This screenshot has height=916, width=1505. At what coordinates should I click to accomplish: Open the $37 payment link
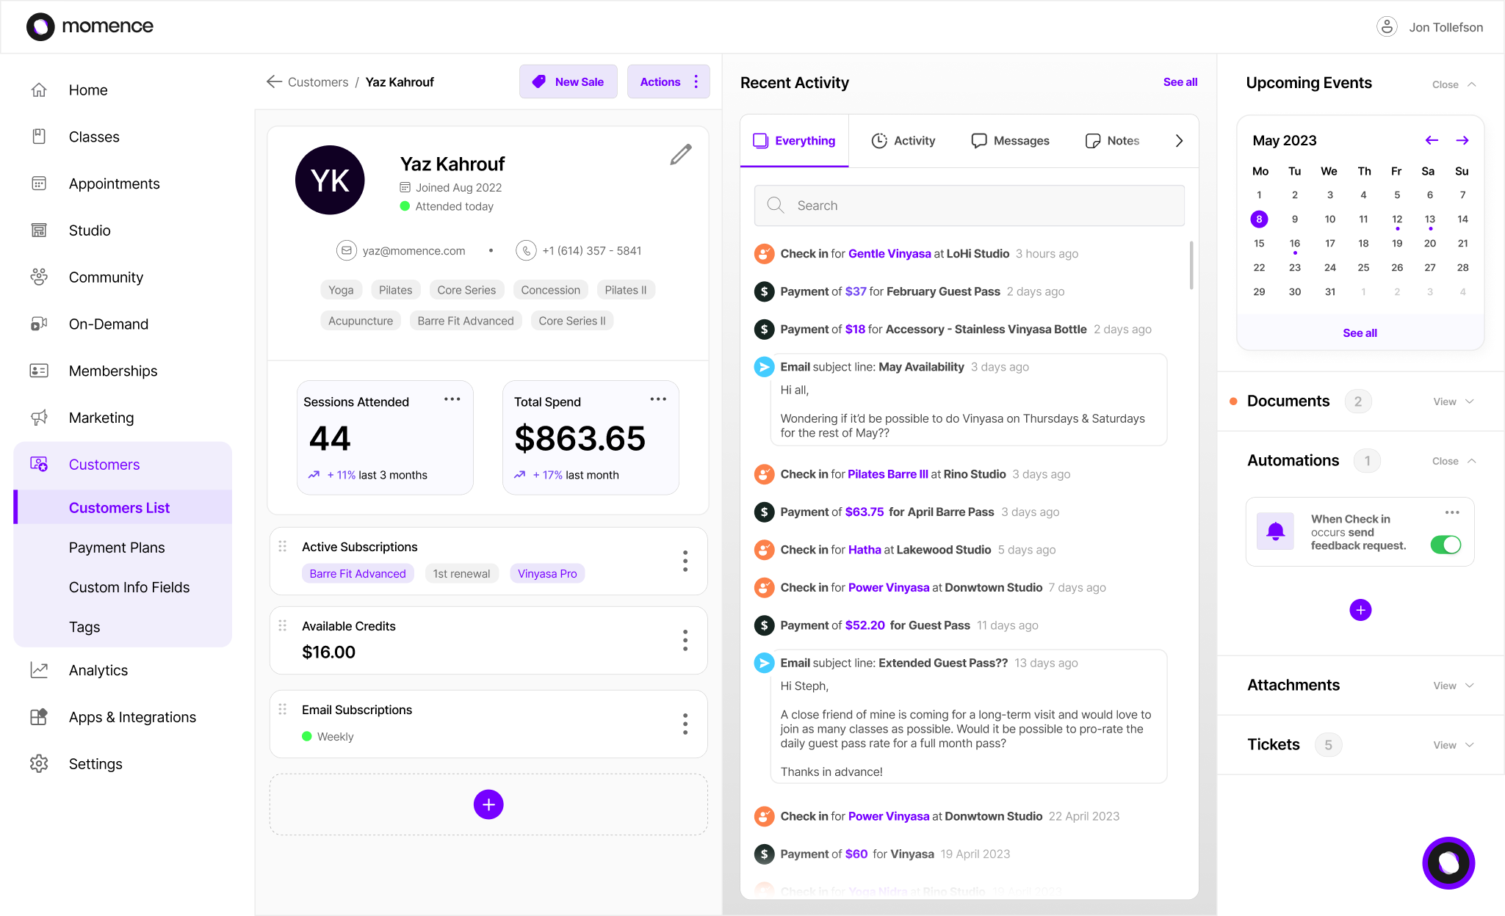[856, 292]
